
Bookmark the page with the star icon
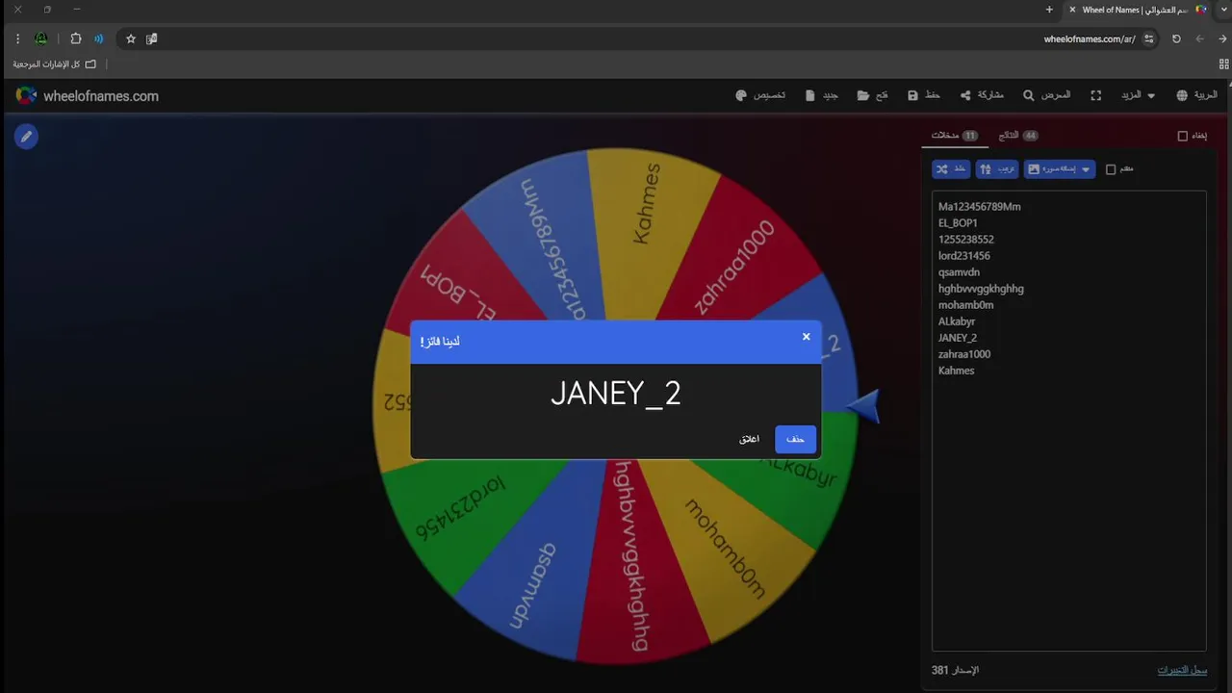(131, 38)
